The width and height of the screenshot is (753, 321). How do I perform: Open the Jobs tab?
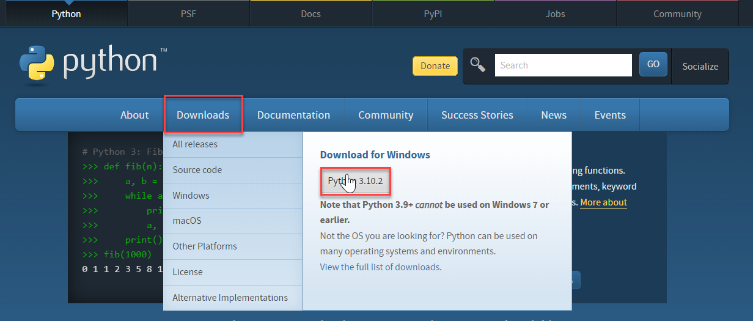tap(555, 13)
